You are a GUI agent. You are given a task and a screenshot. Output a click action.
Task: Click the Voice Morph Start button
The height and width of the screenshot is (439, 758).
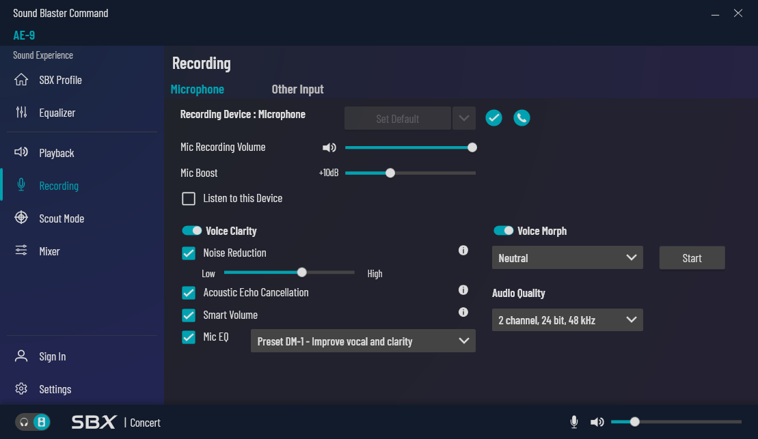(x=692, y=258)
